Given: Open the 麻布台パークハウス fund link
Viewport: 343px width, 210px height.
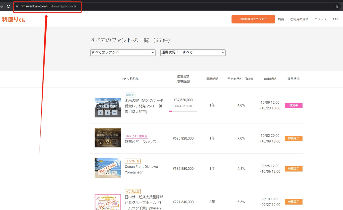Looking at the screenshot, I should coord(141,142).
